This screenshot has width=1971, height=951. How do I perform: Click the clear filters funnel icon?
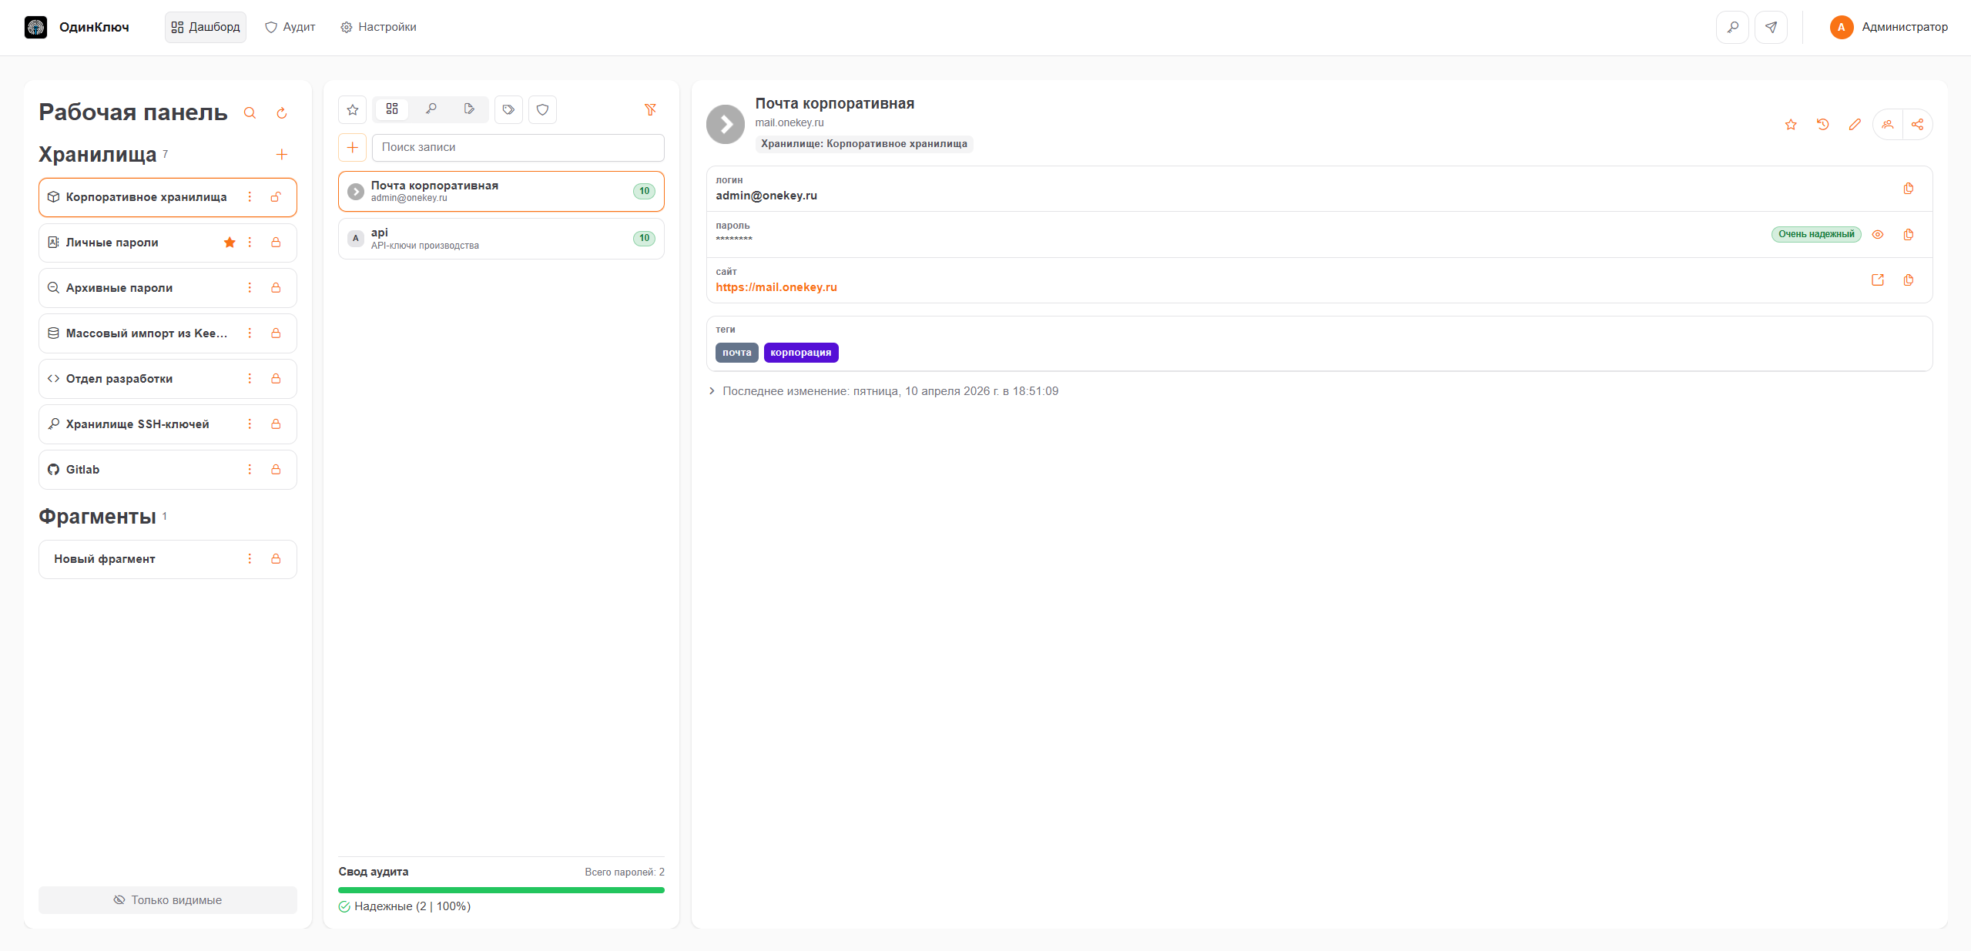(x=650, y=109)
